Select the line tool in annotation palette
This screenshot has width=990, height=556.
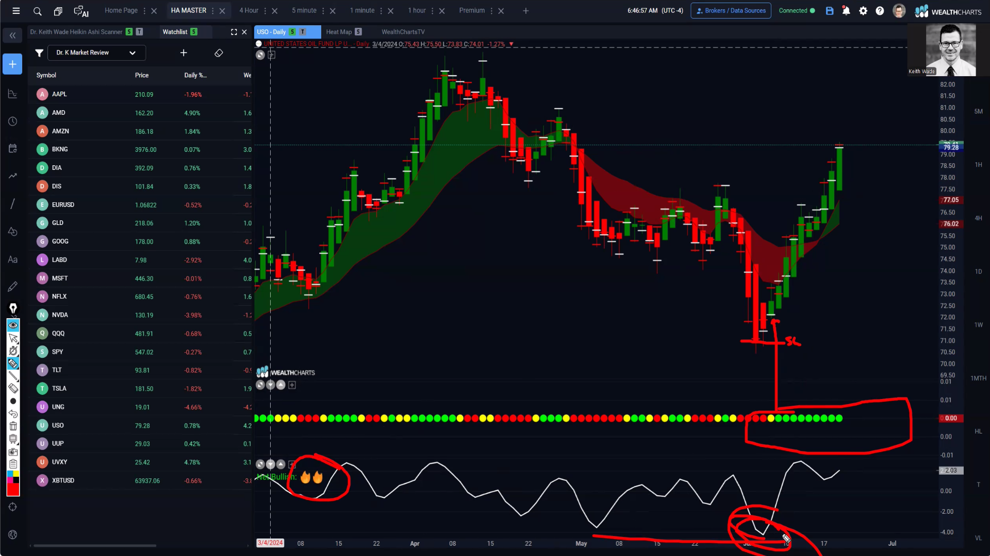click(13, 376)
